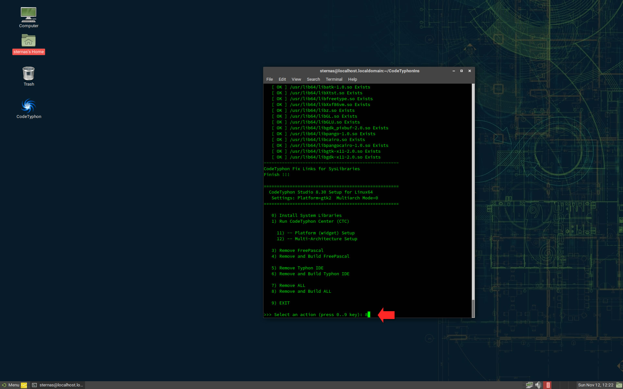This screenshot has height=389, width=623.
Task: Click the 'Finish !!!' line
Action: click(x=277, y=175)
